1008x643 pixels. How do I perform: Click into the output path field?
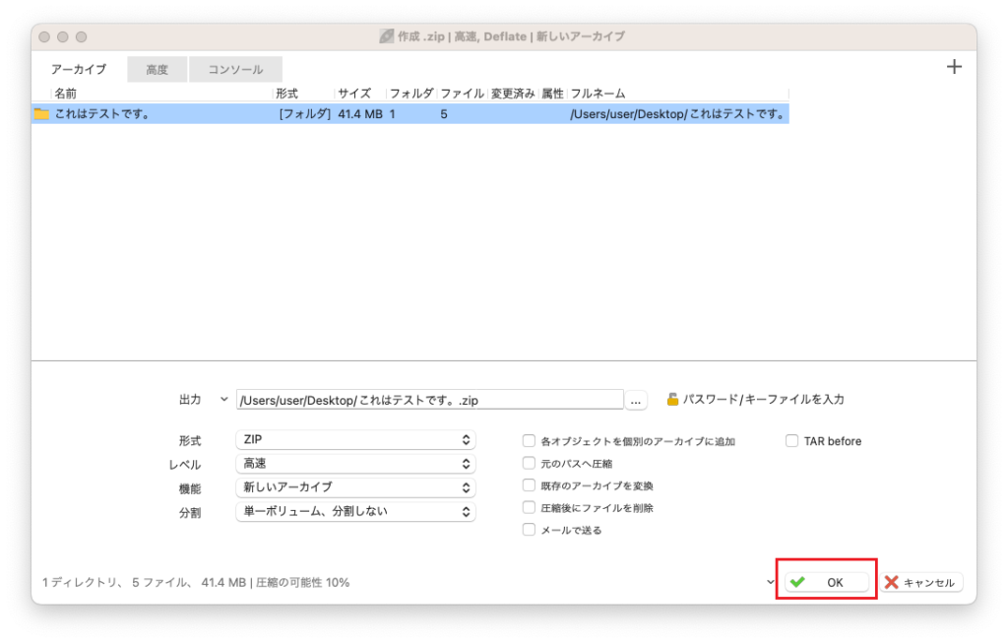[429, 400]
